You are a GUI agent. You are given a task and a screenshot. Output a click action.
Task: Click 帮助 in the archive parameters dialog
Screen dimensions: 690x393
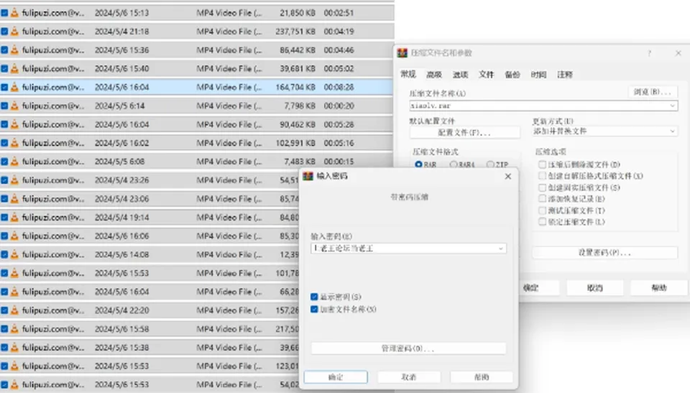pos(659,288)
